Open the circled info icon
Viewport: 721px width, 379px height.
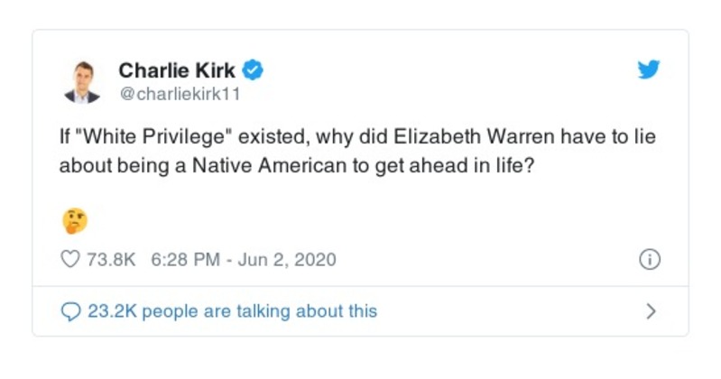pos(649,260)
